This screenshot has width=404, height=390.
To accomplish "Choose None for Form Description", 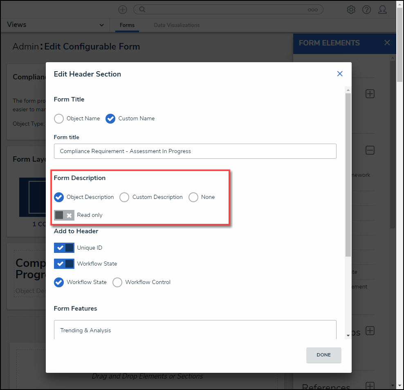I will point(193,197).
